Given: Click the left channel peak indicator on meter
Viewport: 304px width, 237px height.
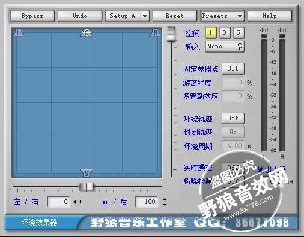Looking at the screenshot, I should pos(264,36).
